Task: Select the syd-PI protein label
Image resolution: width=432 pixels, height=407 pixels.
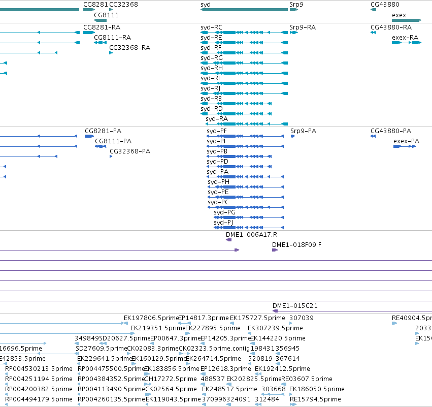Action: click(216, 141)
